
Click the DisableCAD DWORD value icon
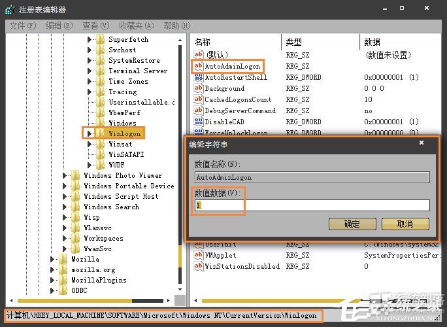(x=198, y=122)
